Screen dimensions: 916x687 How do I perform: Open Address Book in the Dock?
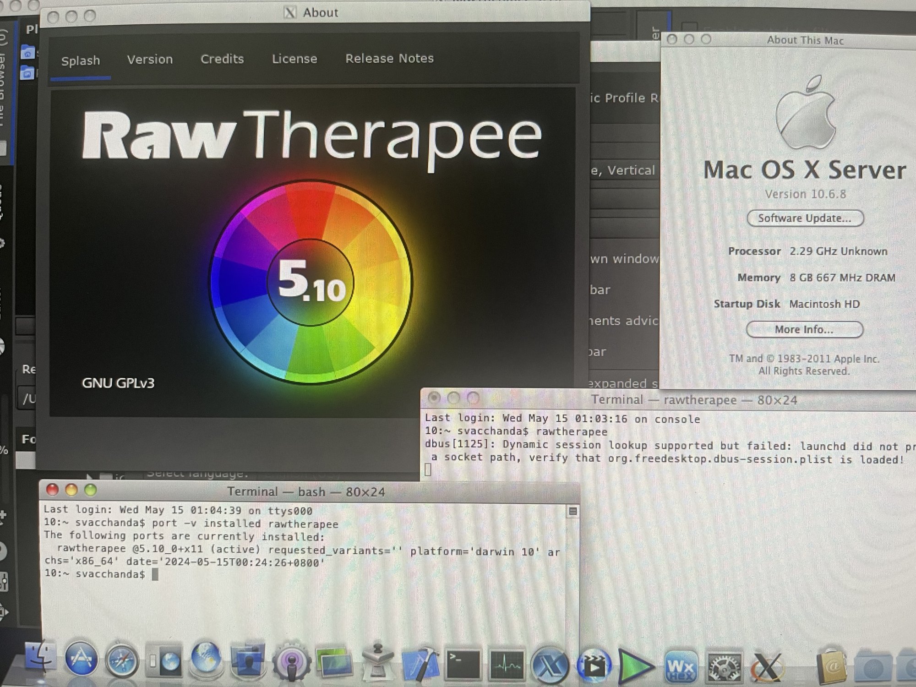click(832, 667)
